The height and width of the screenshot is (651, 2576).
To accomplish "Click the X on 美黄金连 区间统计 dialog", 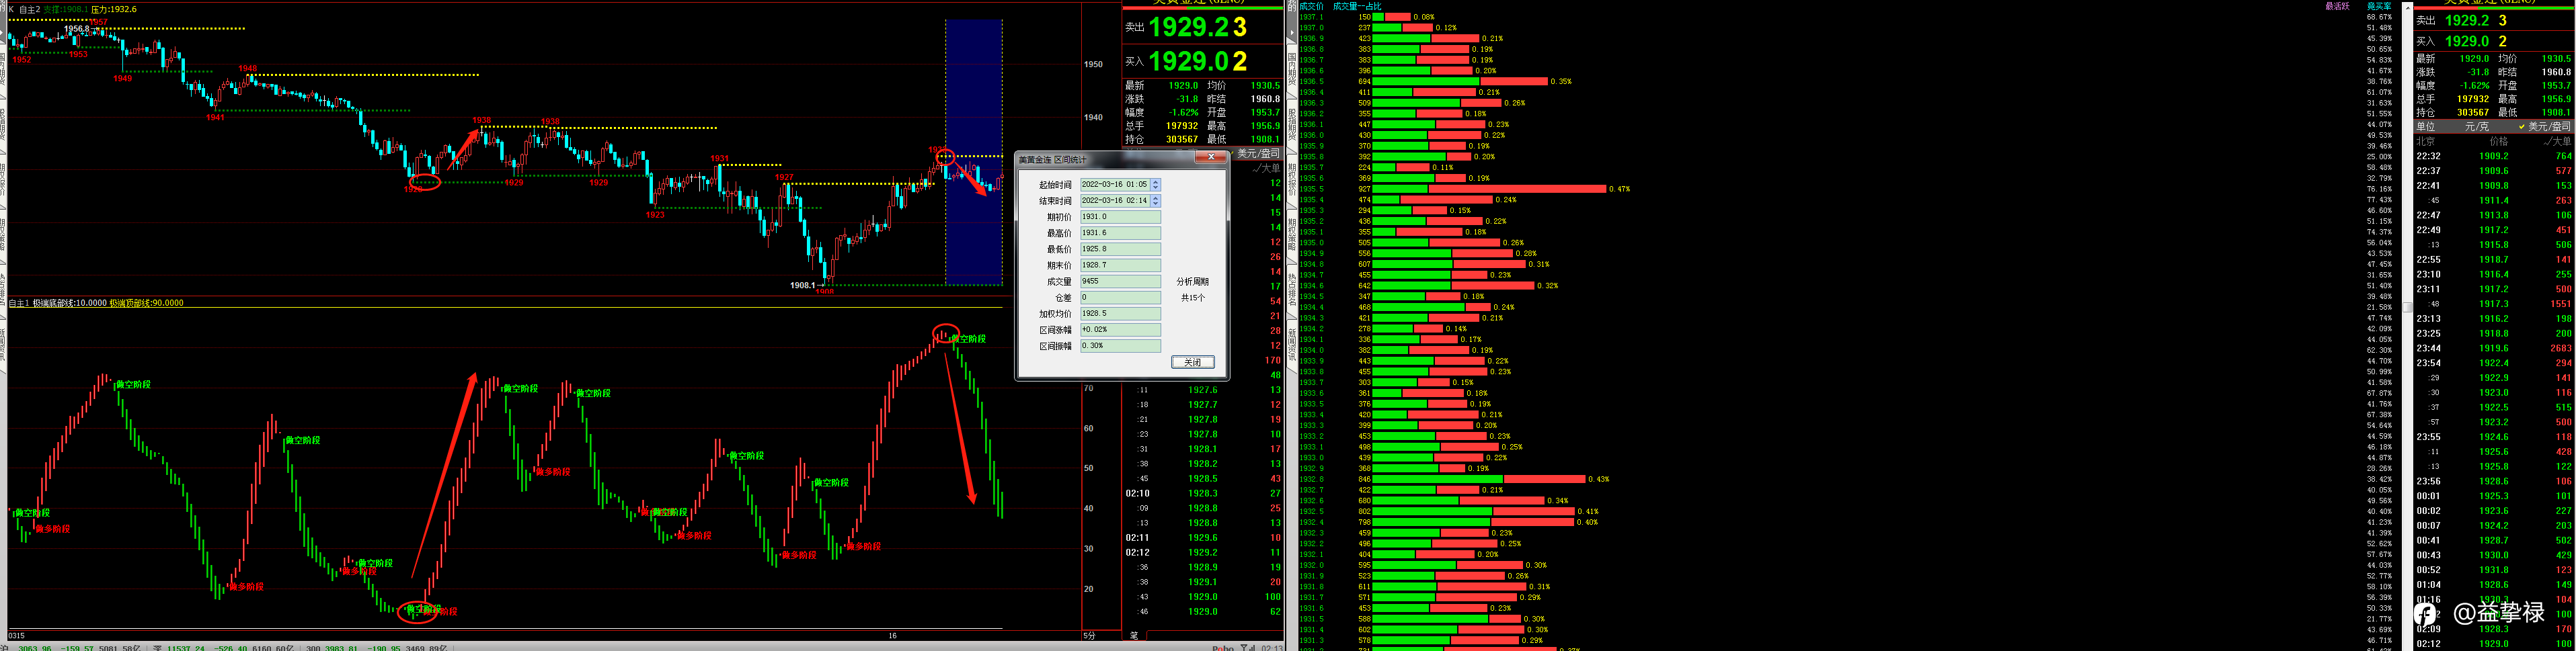I will click(1210, 158).
